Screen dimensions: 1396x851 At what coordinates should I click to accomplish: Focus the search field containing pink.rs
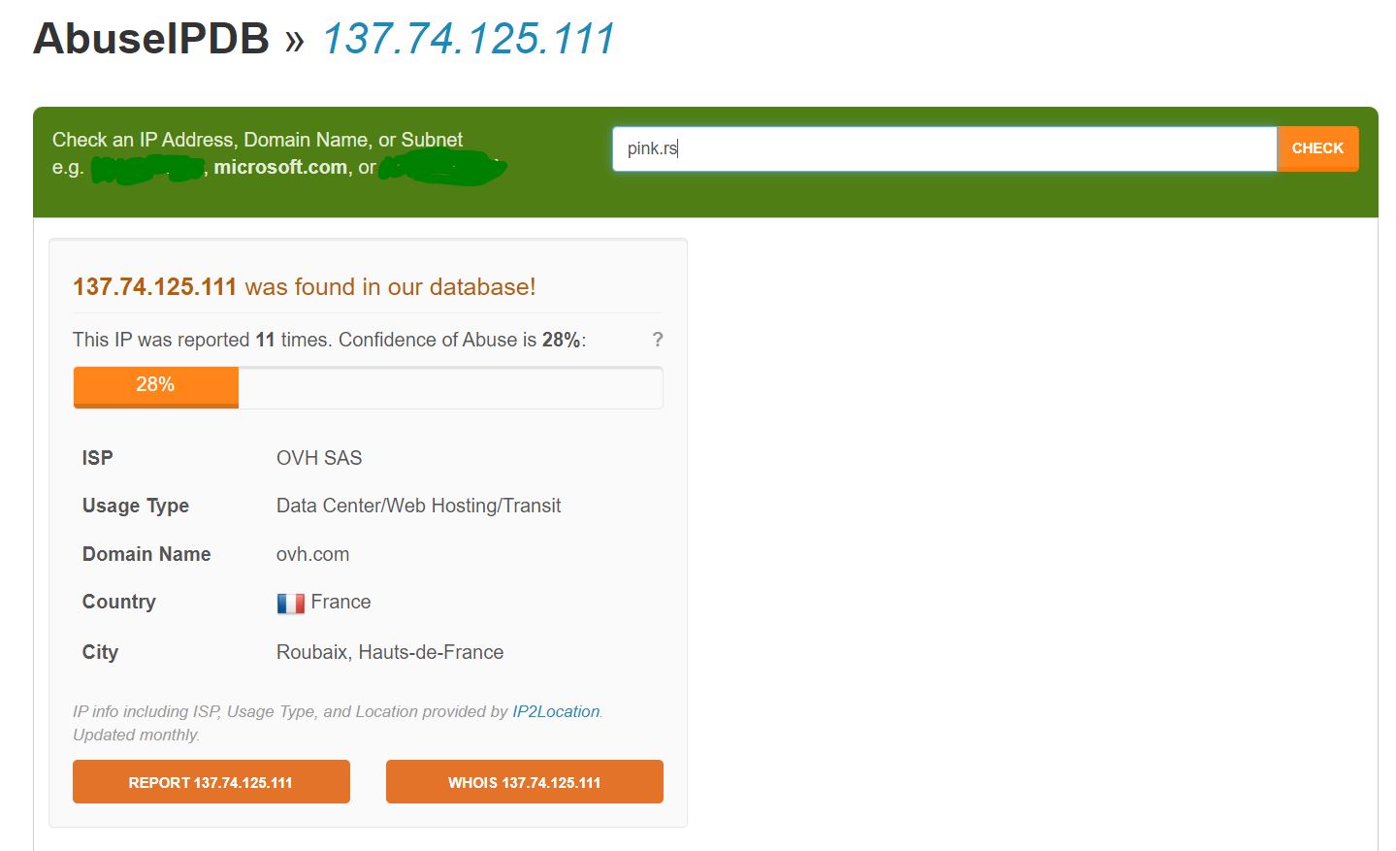tap(945, 148)
